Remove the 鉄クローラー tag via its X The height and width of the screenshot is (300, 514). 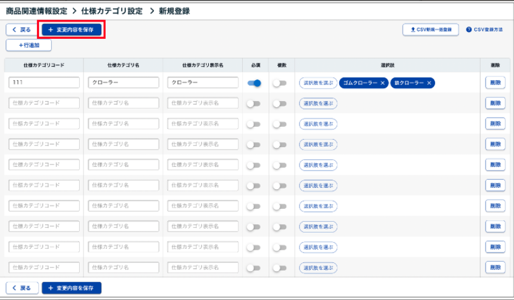(429, 83)
